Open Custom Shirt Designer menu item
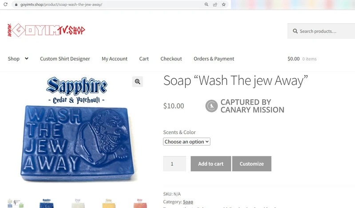The image size is (355, 208). [65, 59]
